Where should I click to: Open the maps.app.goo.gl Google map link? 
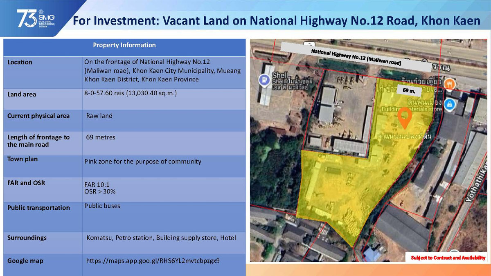point(153,260)
